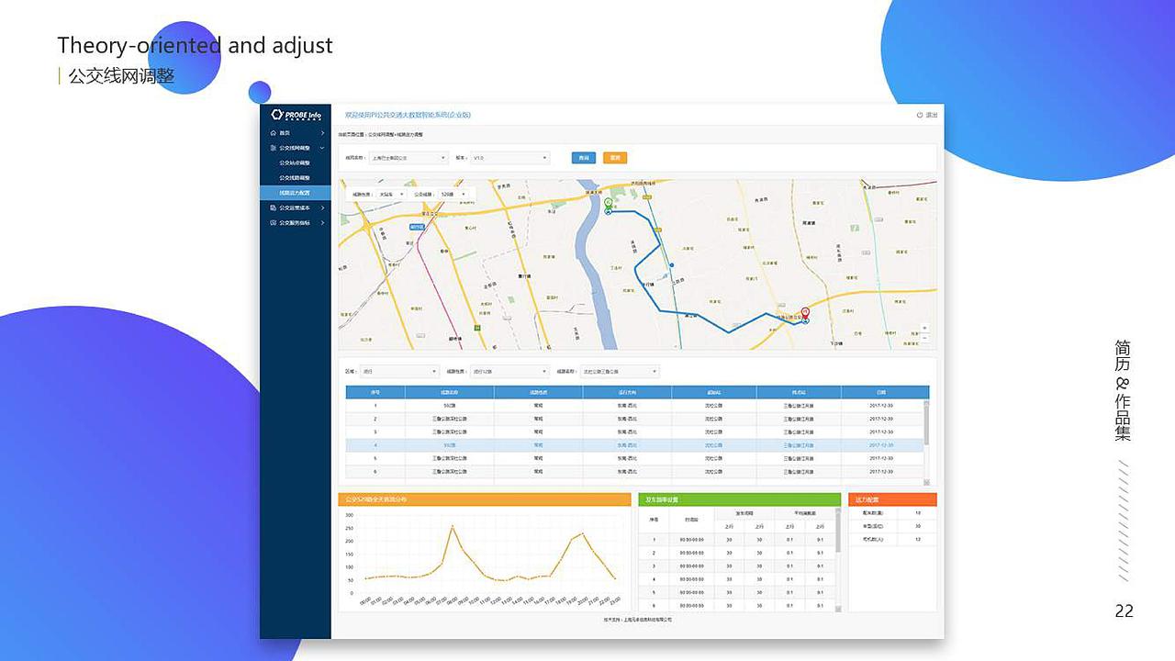Screen dimensions: 1175x661
Task: Select row 3 in the 发车频率设置 table
Action: tap(736, 566)
